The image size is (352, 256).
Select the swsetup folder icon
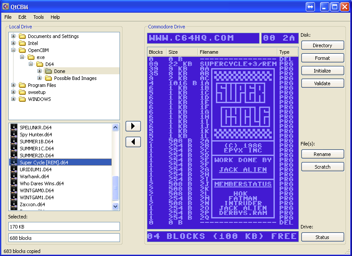point(22,92)
